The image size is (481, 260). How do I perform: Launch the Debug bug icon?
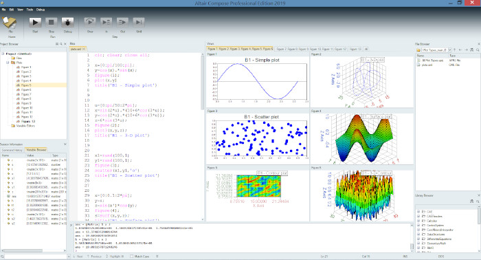(x=67, y=23)
